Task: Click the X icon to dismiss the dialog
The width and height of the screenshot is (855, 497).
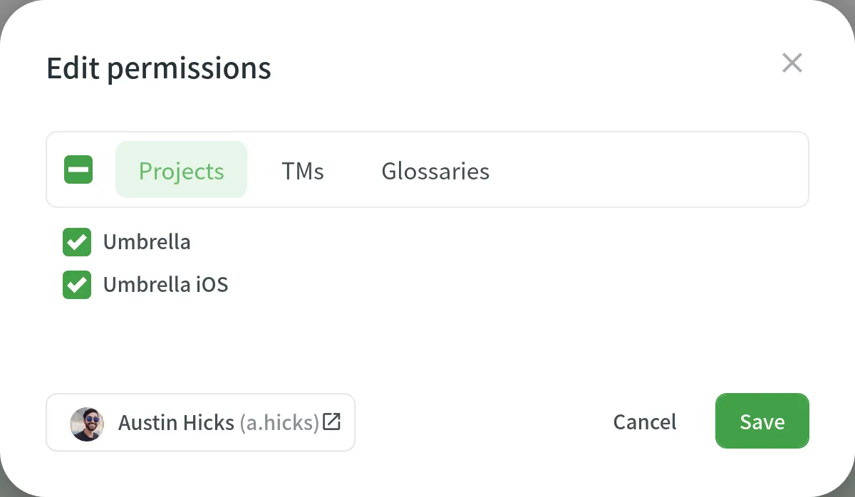Action: coord(792,63)
